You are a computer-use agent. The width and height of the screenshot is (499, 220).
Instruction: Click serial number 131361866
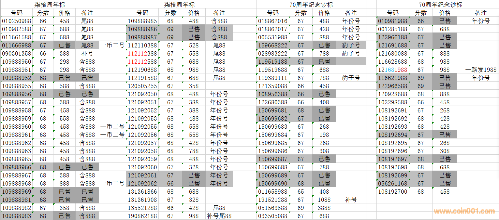coord(142,192)
